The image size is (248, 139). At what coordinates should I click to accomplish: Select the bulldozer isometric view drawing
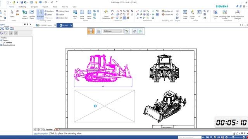point(165,107)
